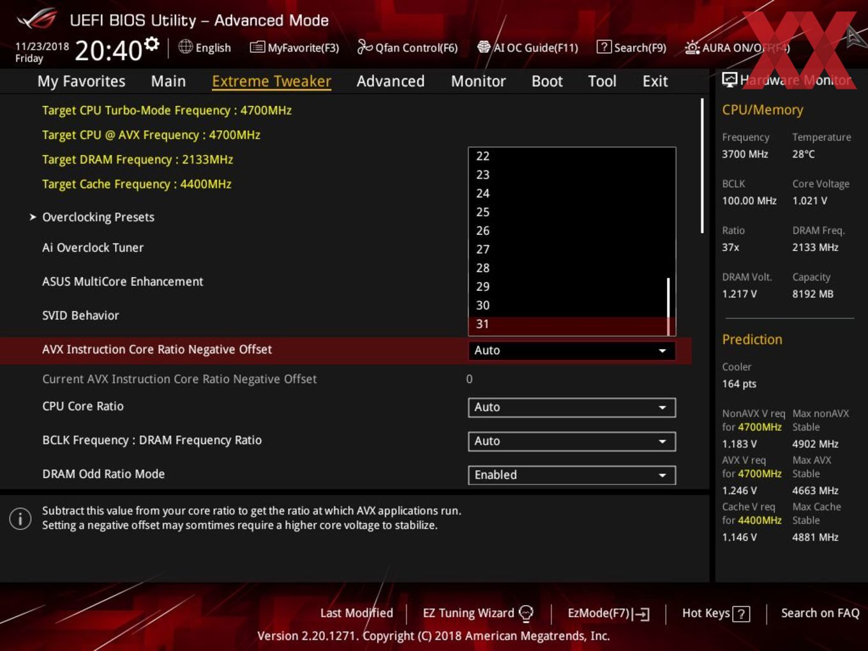Click Target DRAM Frequency : 2133MHz text
Screen dimensions: 868x651
pos(137,160)
